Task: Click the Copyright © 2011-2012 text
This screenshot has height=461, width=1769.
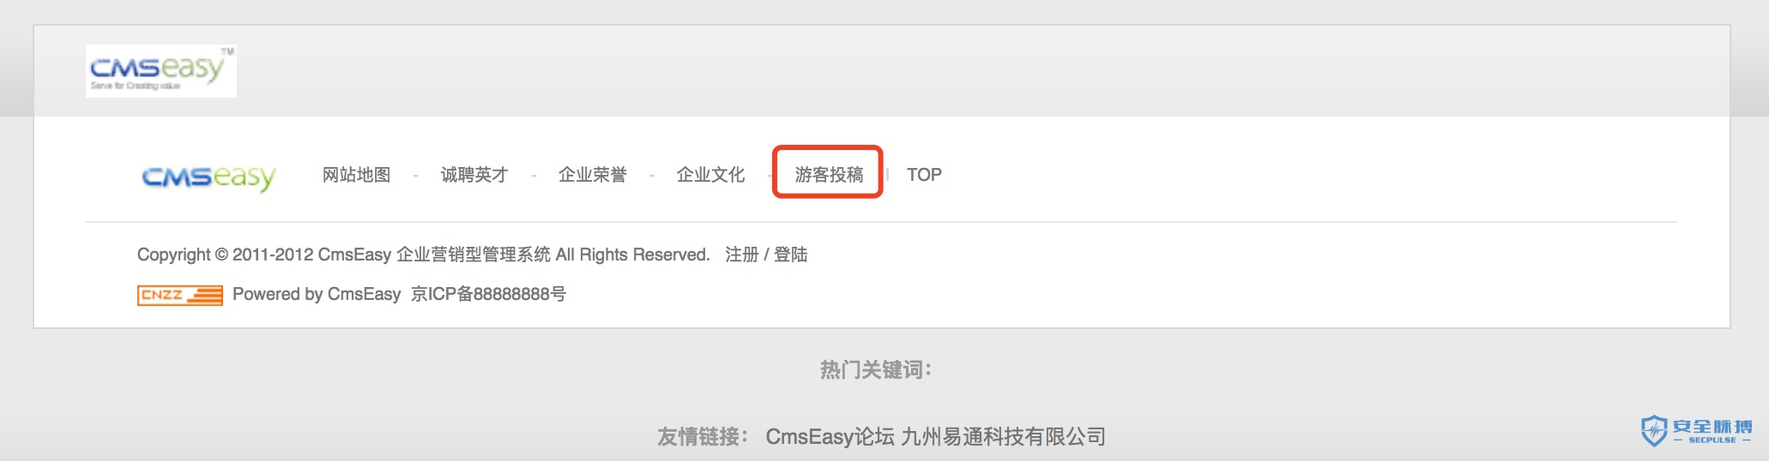Action: coord(226,254)
